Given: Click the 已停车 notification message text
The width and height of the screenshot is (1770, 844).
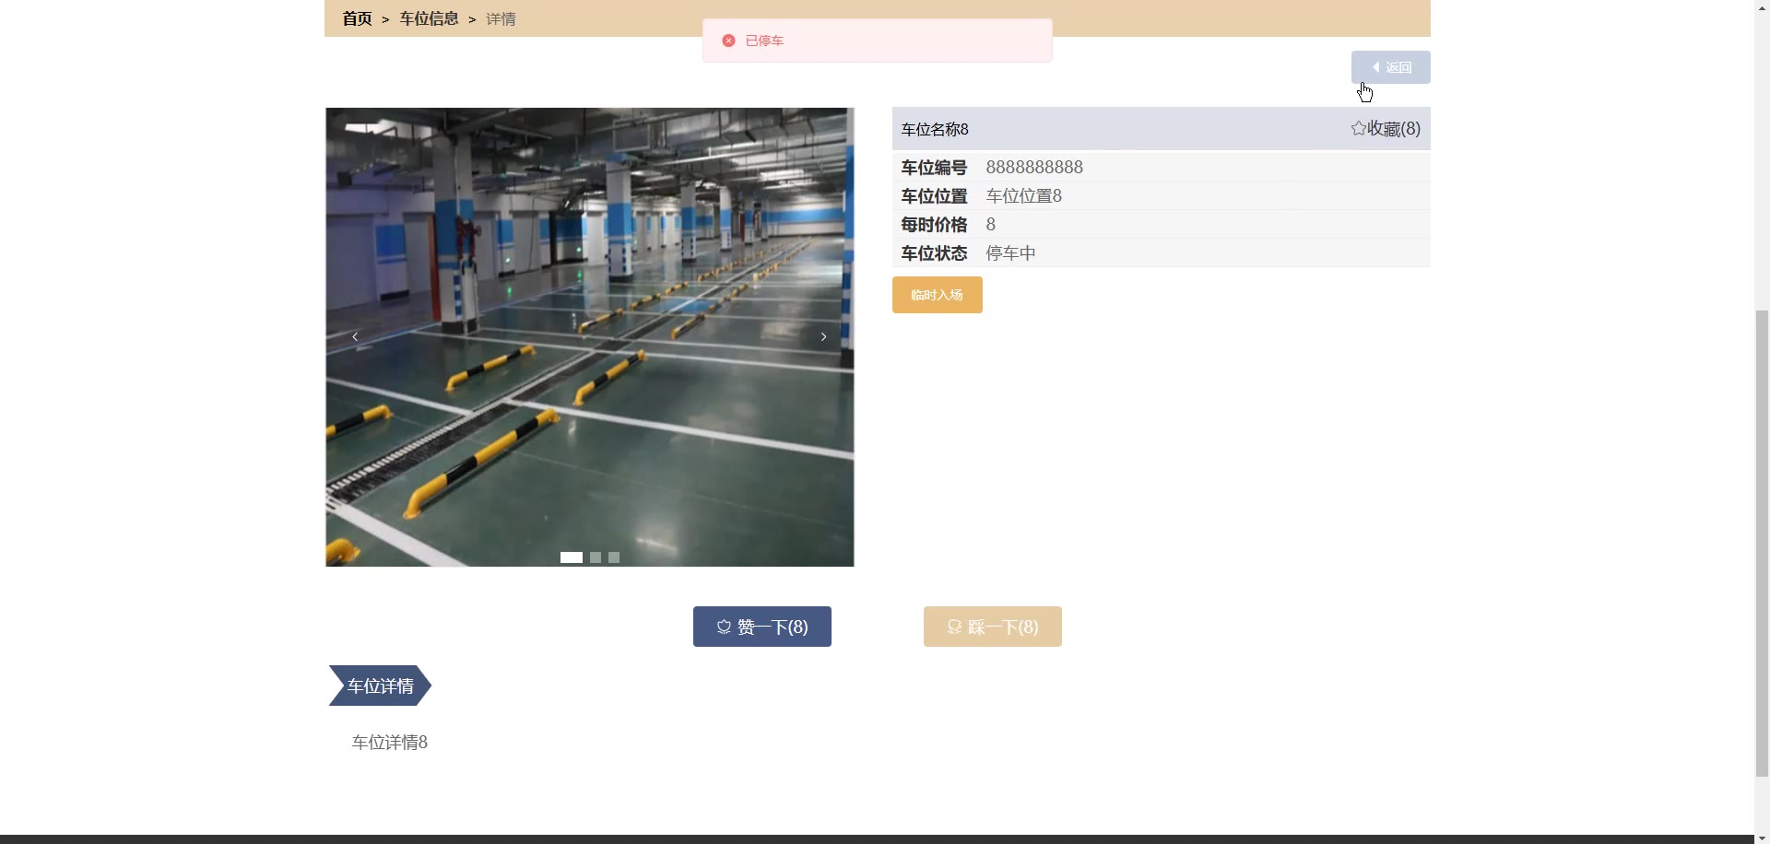Looking at the screenshot, I should click(764, 41).
